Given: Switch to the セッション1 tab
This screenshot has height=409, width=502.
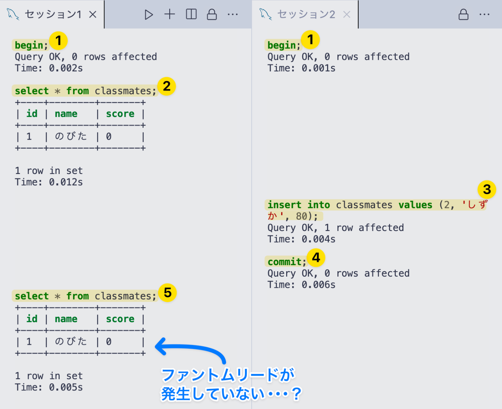Looking at the screenshot, I should tap(53, 14).
